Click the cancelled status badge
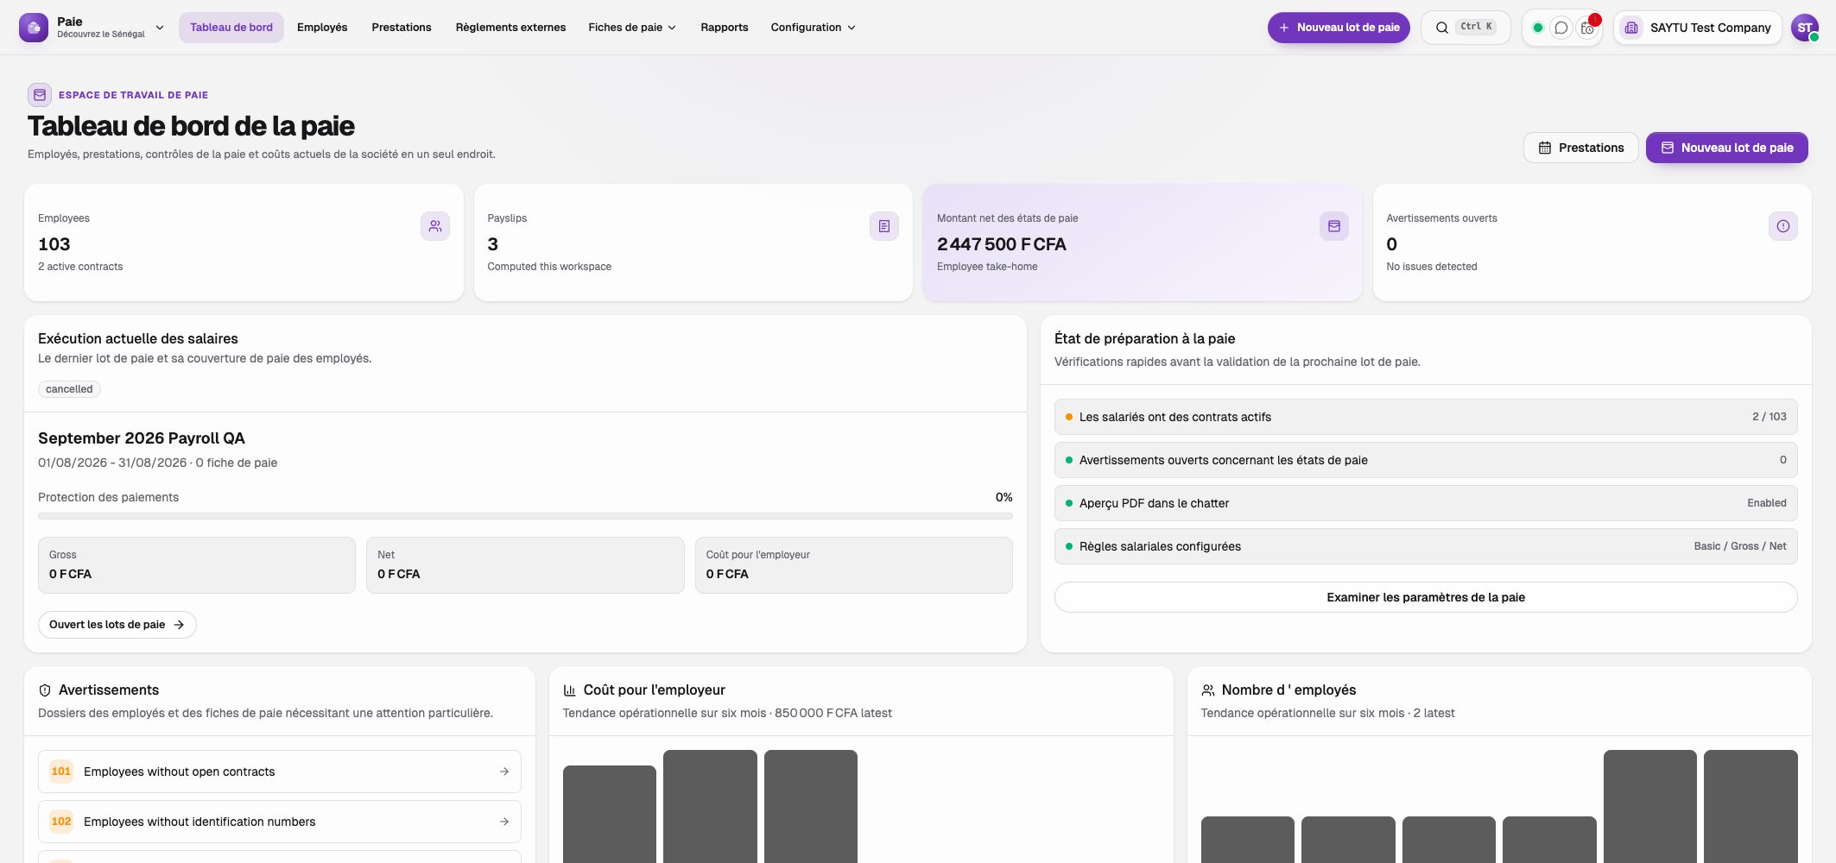The width and height of the screenshot is (1836, 863). (69, 389)
